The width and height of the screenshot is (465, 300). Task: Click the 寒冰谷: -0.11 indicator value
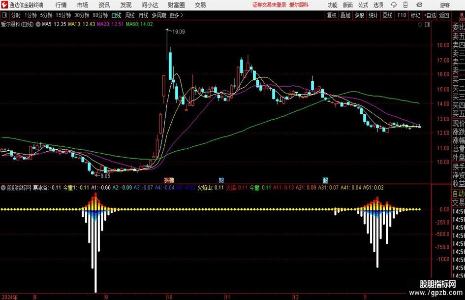[x=47, y=187]
